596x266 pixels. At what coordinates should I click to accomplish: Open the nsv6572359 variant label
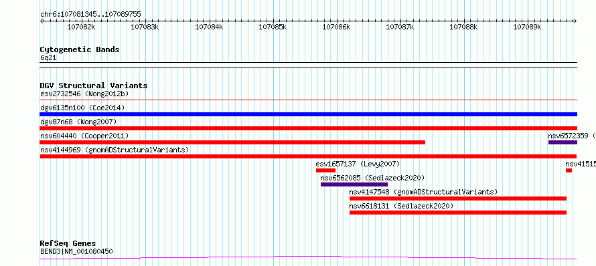click(x=572, y=136)
